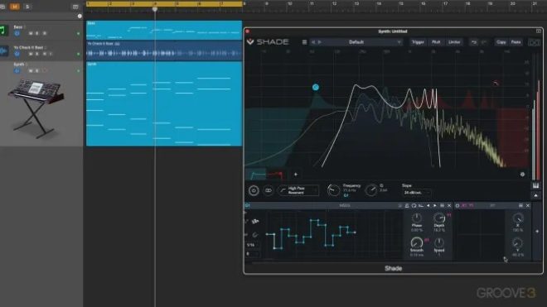547x307 pixels.
Task: Mute the Bass track
Action: click(x=31, y=33)
